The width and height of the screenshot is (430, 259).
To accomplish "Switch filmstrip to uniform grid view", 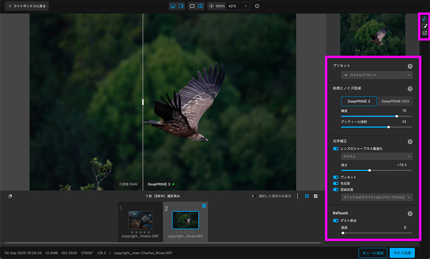I will point(307,196).
